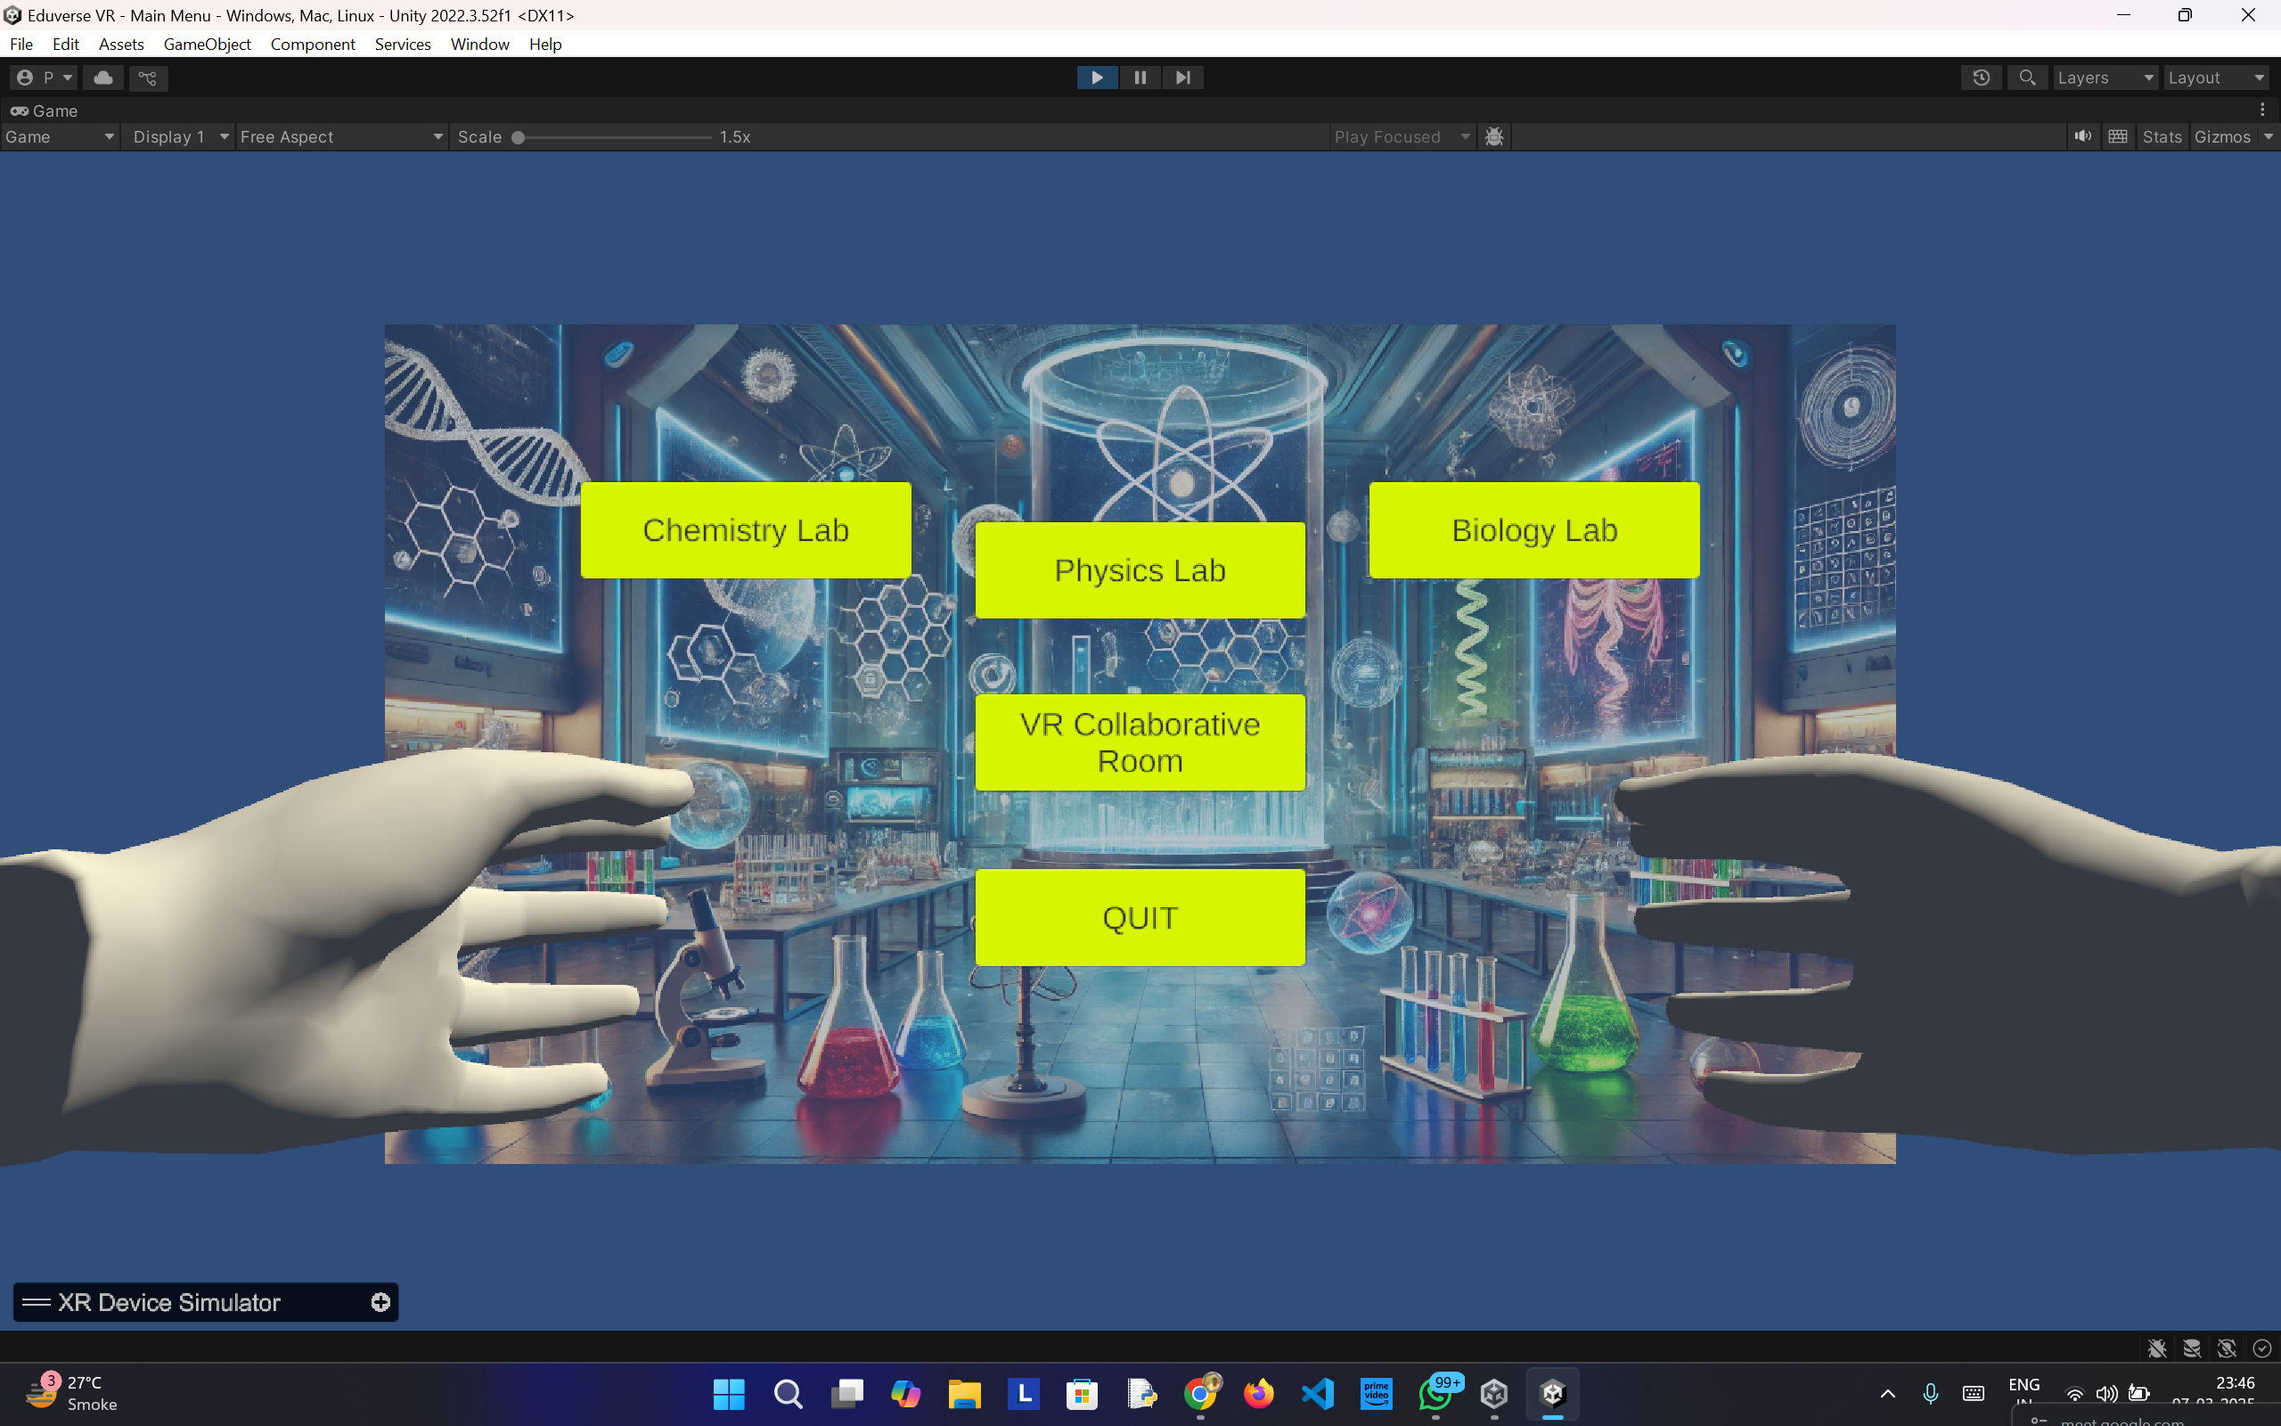Open Visual Studio Code from taskbar
The width and height of the screenshot is (2281, 1426).
point(1317,1393)
